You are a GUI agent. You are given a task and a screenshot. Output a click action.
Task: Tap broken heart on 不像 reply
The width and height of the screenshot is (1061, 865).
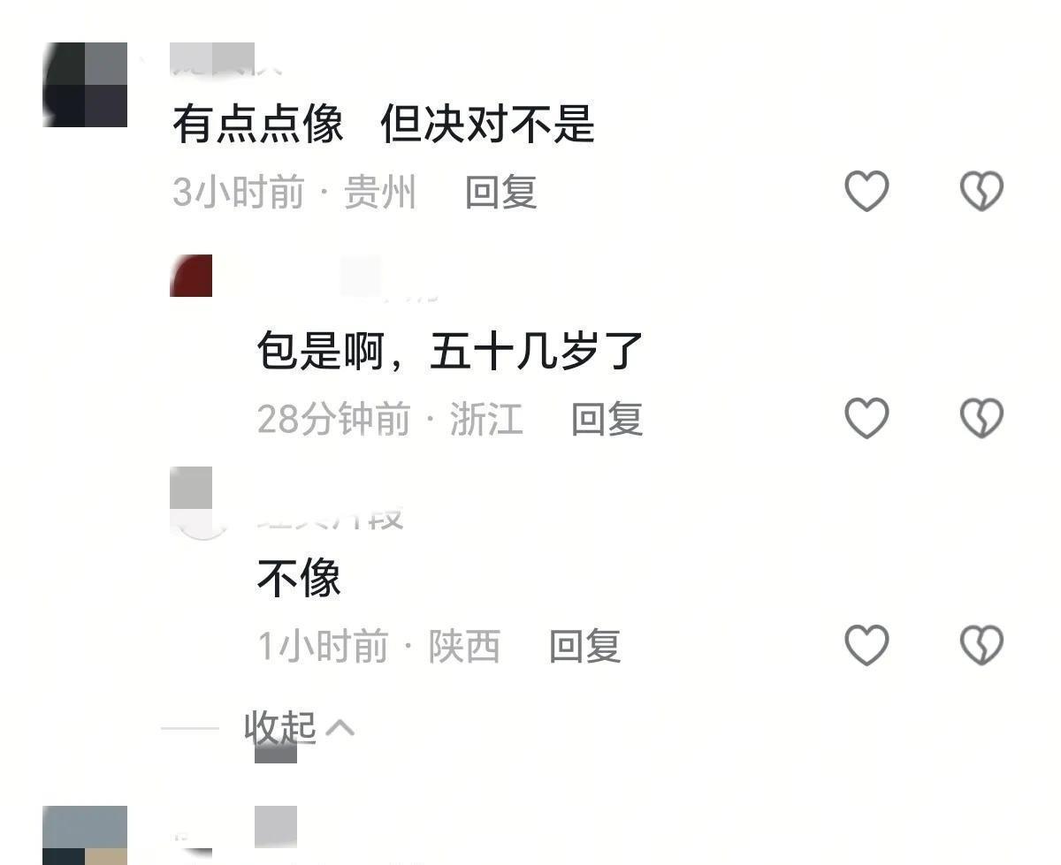pyautogui.click(x=982, y=645)
